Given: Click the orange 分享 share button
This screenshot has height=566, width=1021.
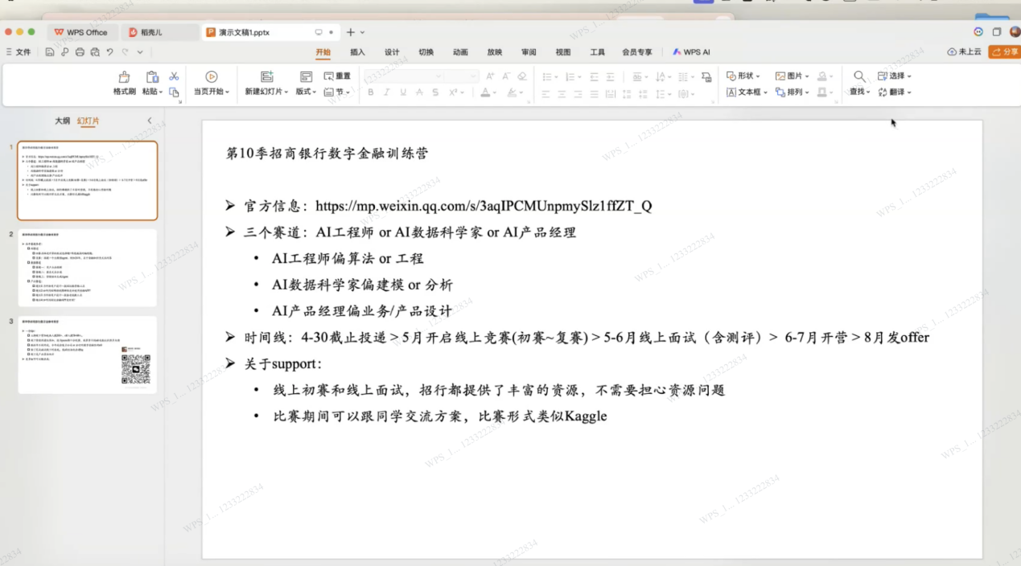Looking at the screenshot, I should pyautogui.click(x=1004, y=51).
